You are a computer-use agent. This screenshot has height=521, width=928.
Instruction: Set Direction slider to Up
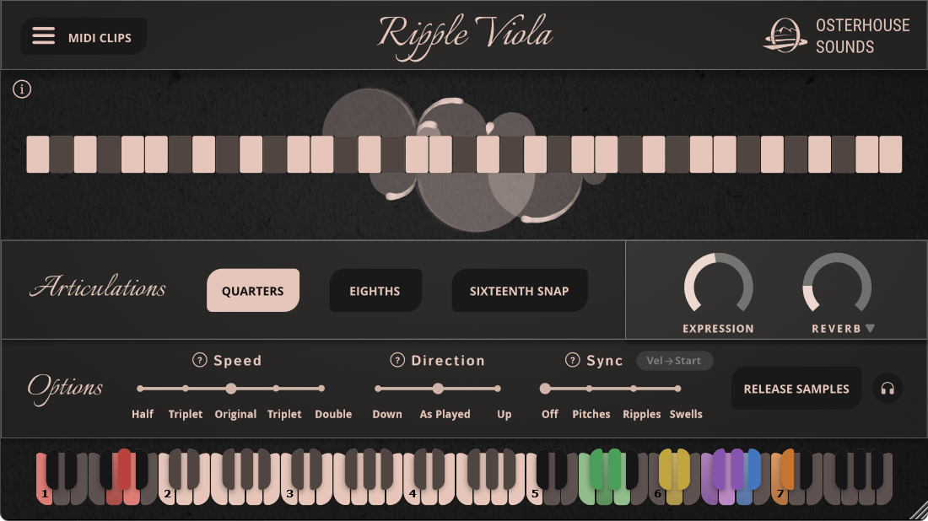tap(498, 389)
